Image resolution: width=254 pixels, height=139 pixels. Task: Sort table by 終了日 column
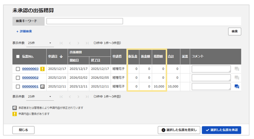pyautogui.click(x=96, y=60)
